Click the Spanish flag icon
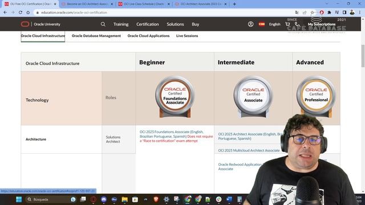Screen dimensions: 365x205 pyautogui.click(x=262, y=24)
